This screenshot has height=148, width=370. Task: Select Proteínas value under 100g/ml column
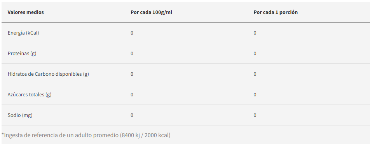132,54
